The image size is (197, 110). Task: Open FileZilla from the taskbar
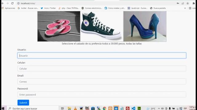(x=127, y=108)
